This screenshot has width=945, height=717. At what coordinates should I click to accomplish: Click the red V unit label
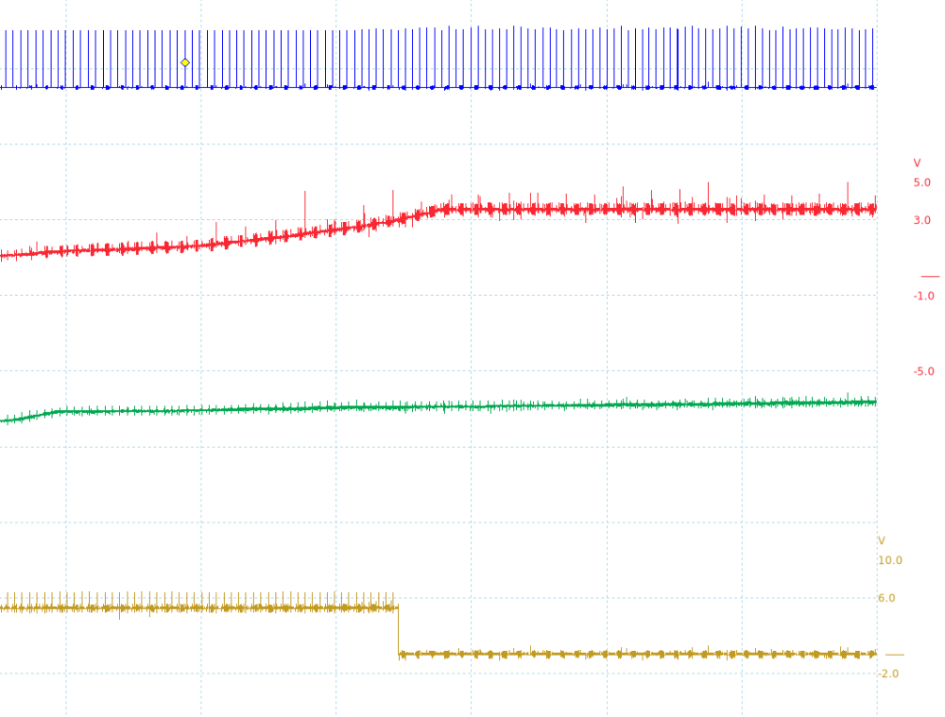917,163
